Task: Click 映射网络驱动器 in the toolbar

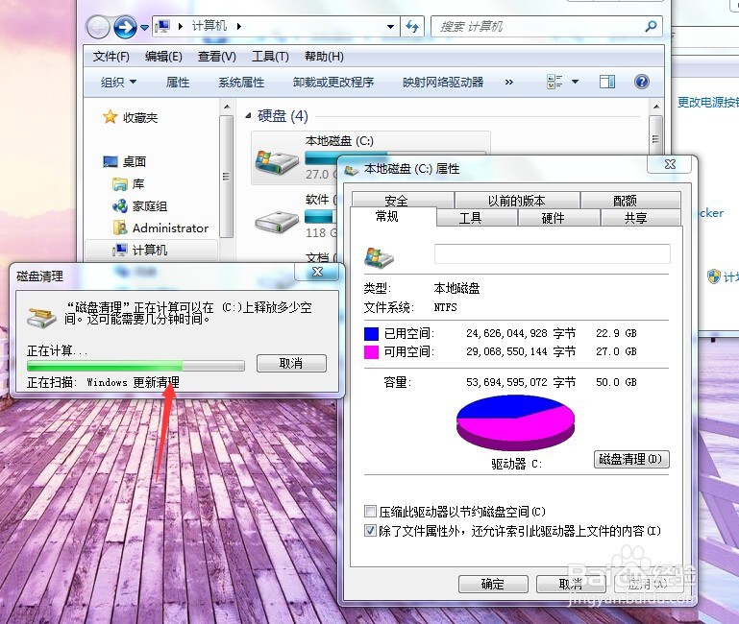Action: pyautogui.click(x=443, y=83)
